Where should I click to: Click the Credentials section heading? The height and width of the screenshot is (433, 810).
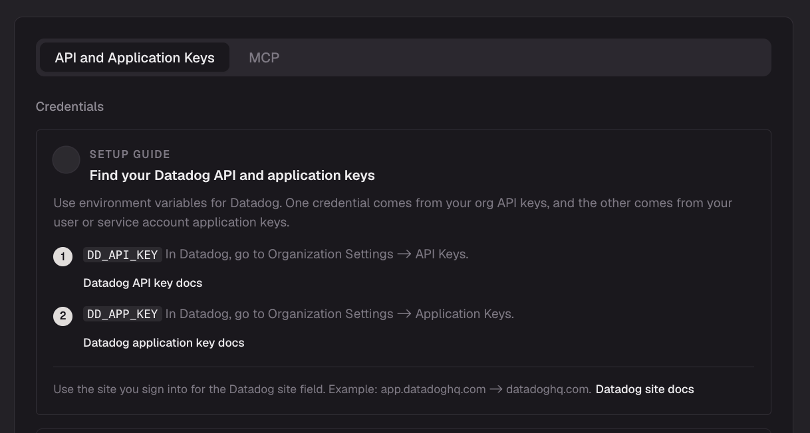[x=70, y=107]
